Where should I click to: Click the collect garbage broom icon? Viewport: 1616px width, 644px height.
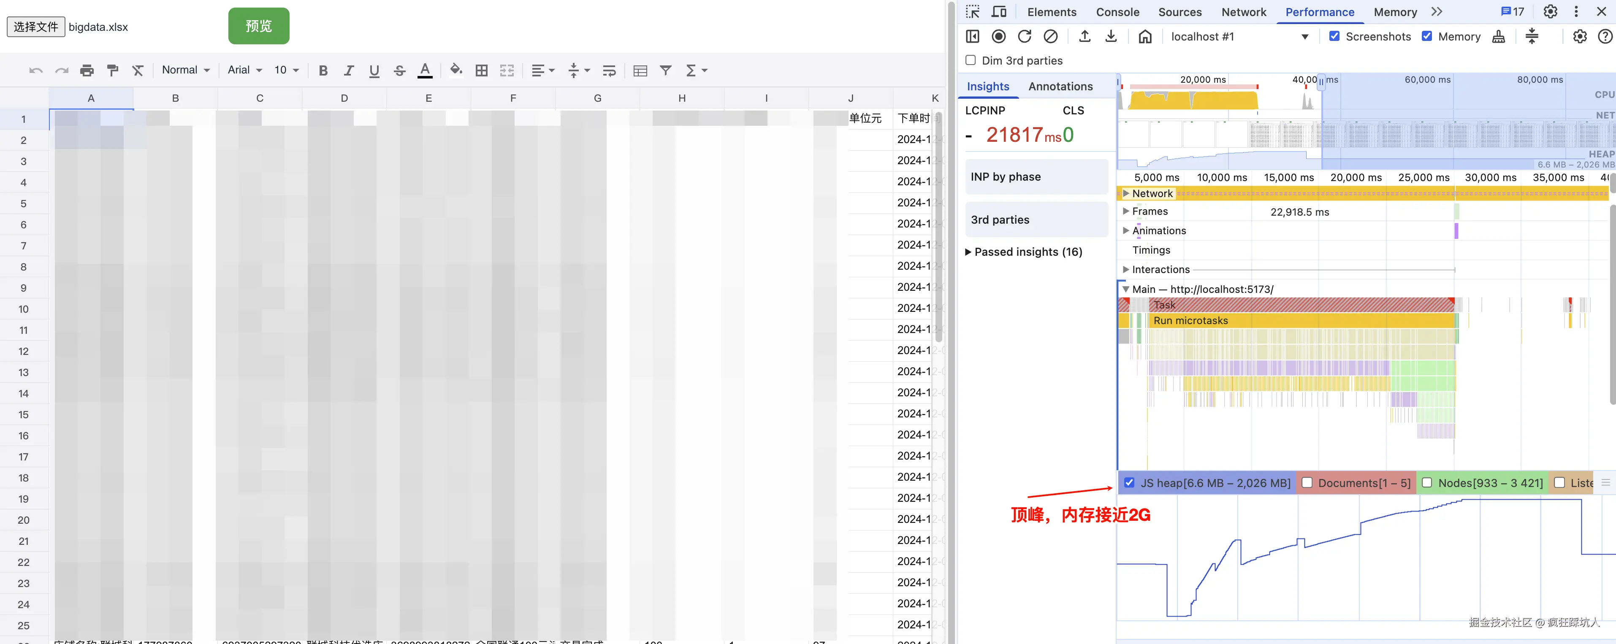pos(1499,36)
